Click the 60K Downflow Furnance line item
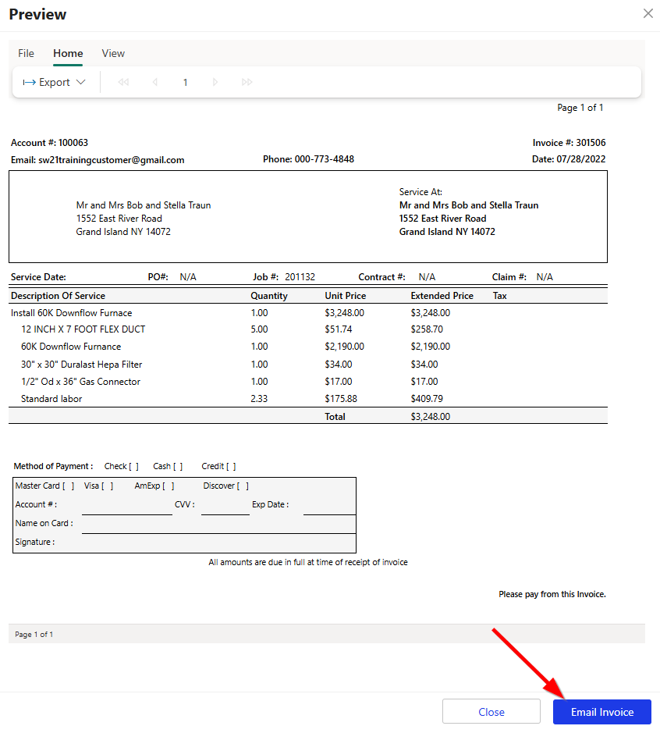The height and width of the screenshot is (733, 660). pyautogui.click(x=71, y=347)
